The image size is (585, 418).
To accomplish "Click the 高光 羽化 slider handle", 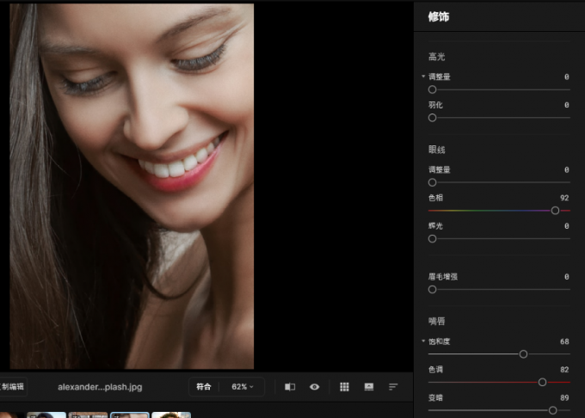I will coord(432,117).
